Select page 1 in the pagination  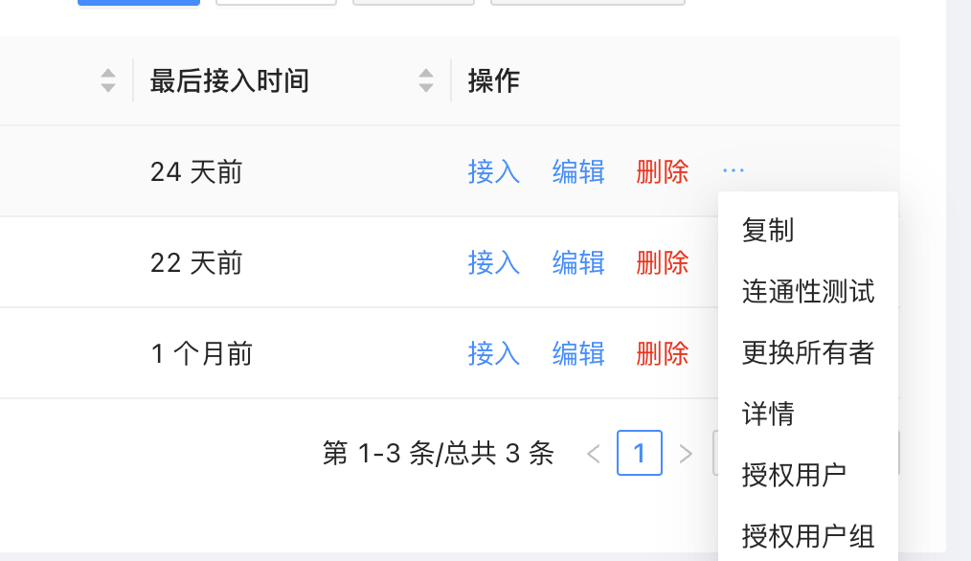tap(639, 453)
